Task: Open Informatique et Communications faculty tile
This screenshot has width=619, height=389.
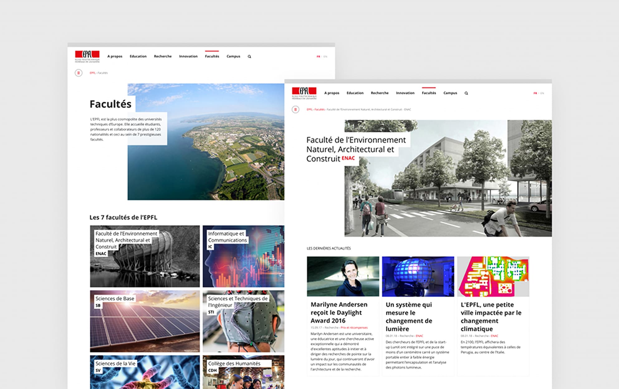Action: 243,256
